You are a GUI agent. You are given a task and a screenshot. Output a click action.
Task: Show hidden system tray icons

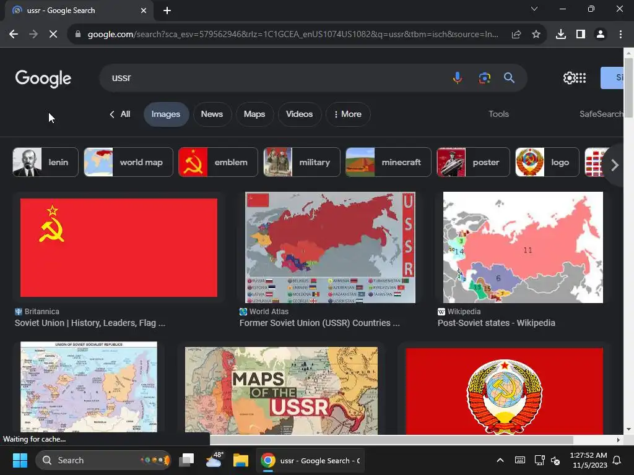coord(500,460)
